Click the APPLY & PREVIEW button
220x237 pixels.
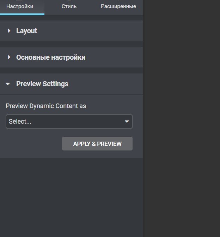(97, 144)
